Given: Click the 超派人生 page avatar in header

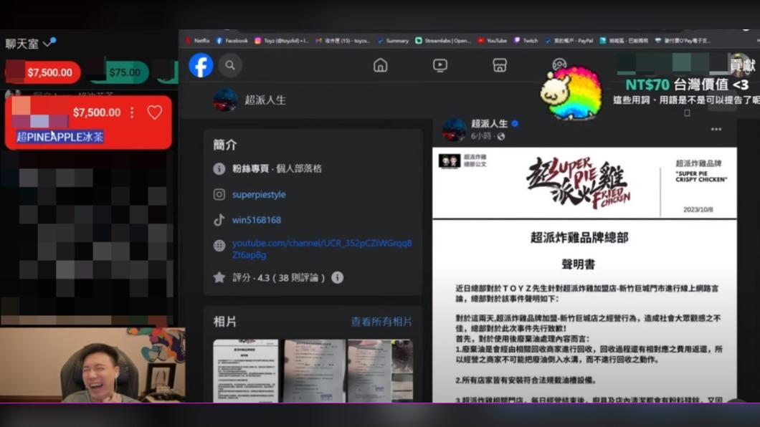Looking at the screenshot, I should [x=225, y=100].
